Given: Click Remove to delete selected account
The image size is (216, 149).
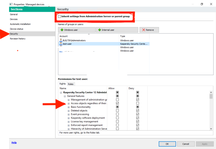Looking at the screenshot, I should [149, 30].
